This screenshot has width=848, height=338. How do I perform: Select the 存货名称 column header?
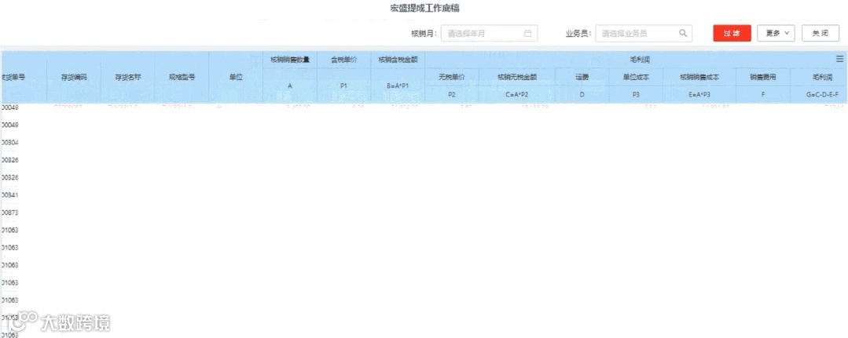tap(127, 77)
